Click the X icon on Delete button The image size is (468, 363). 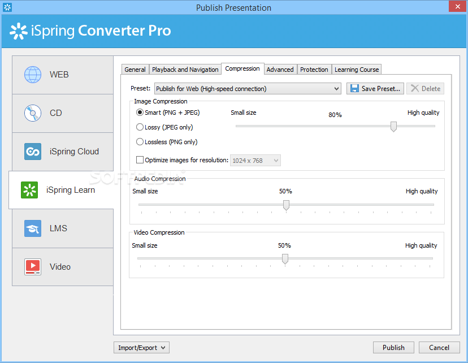click(414, 88)
